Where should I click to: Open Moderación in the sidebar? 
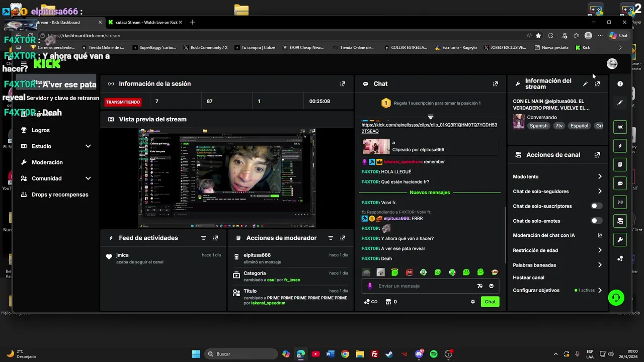[x=47, y=162]
